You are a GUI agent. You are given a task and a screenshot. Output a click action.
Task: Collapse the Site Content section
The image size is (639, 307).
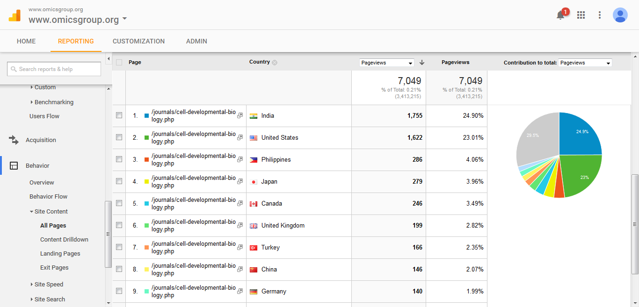[49, 211]
